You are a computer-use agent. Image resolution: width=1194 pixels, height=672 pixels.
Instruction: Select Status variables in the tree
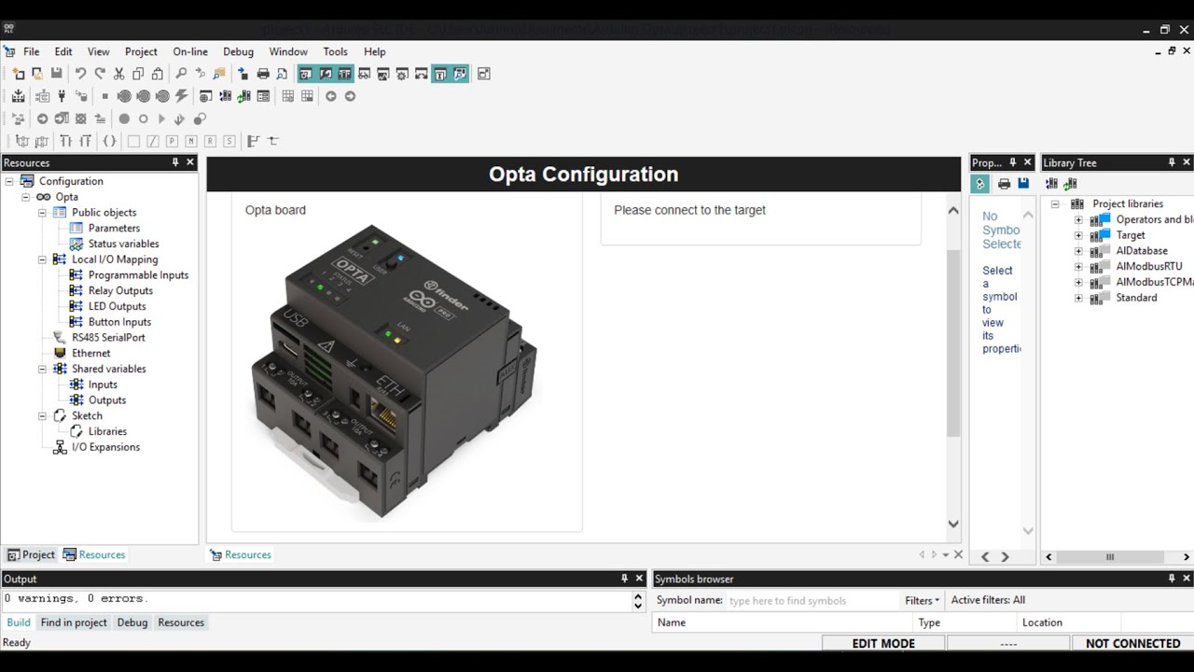(123, 244)
